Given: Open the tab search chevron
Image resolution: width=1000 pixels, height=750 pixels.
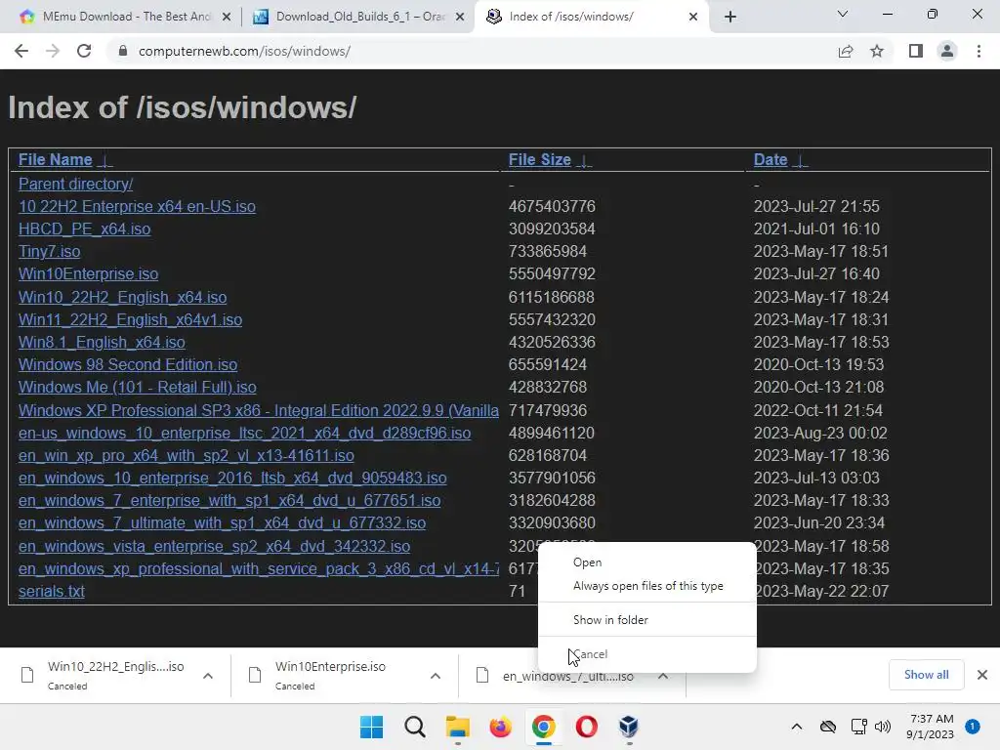Looking at the screenshot, I should tap(843, 14).
